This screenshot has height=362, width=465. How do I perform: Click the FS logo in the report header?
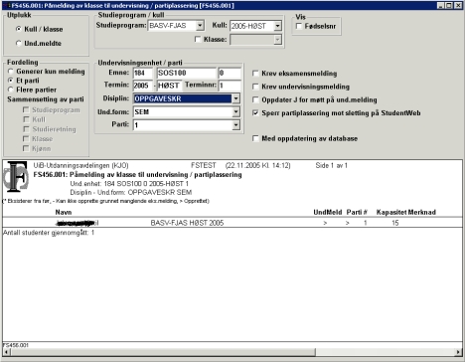coord(16,177)
